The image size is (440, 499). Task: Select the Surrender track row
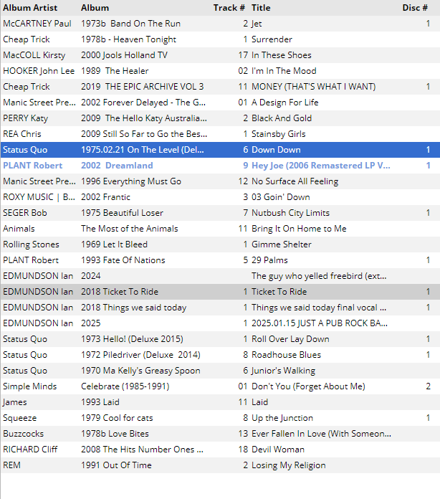pyautogui.click(x=220, y=39)
